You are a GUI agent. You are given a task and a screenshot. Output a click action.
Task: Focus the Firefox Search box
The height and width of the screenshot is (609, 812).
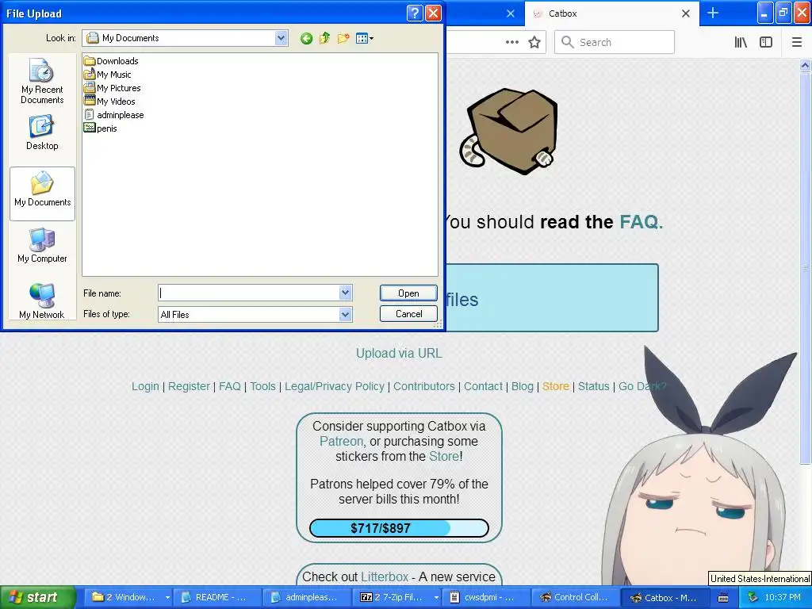click(615, 42)
